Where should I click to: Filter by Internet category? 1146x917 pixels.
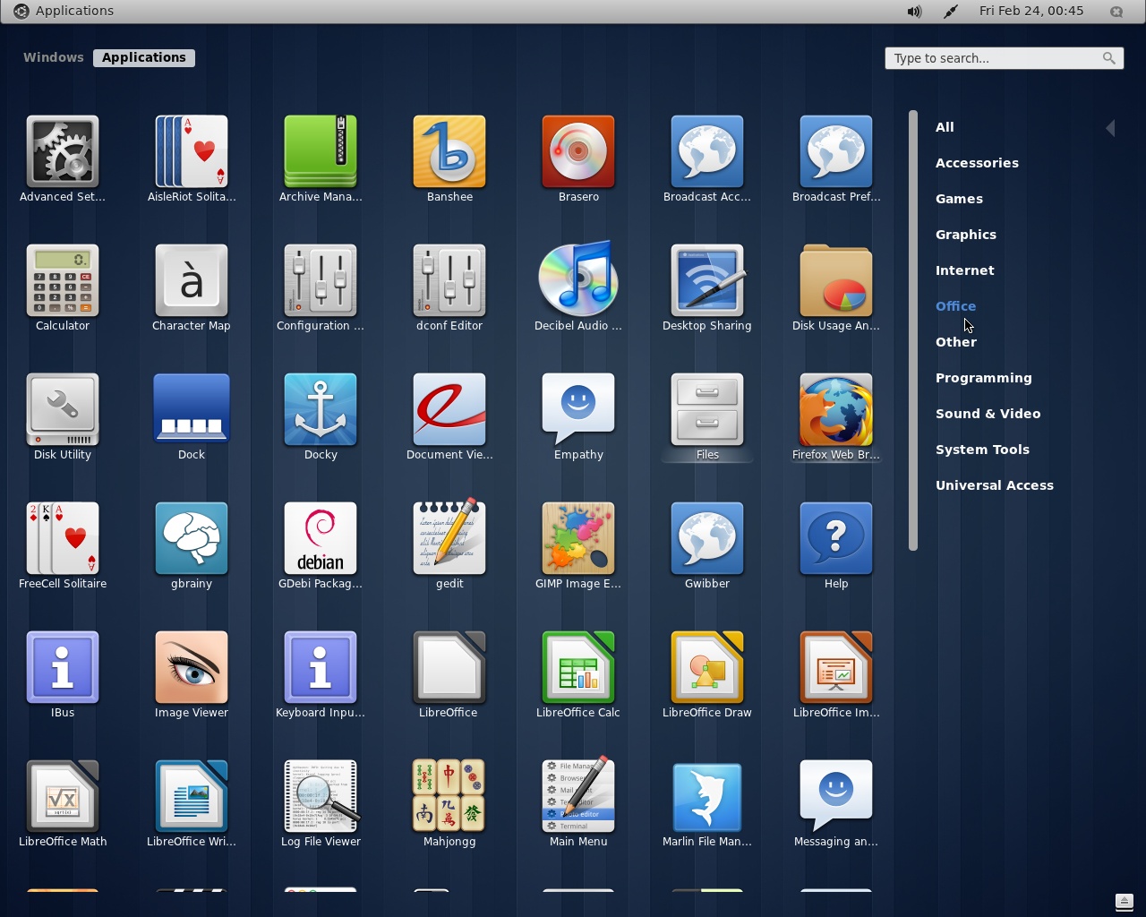click(965, 270)
